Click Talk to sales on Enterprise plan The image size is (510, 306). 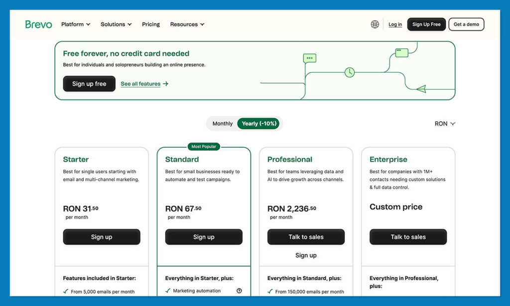click(408, 237)
